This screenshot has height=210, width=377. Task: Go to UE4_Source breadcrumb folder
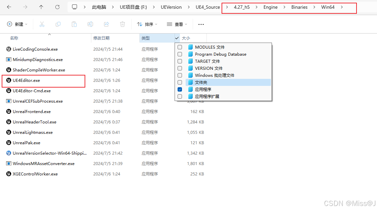[208, 7]
